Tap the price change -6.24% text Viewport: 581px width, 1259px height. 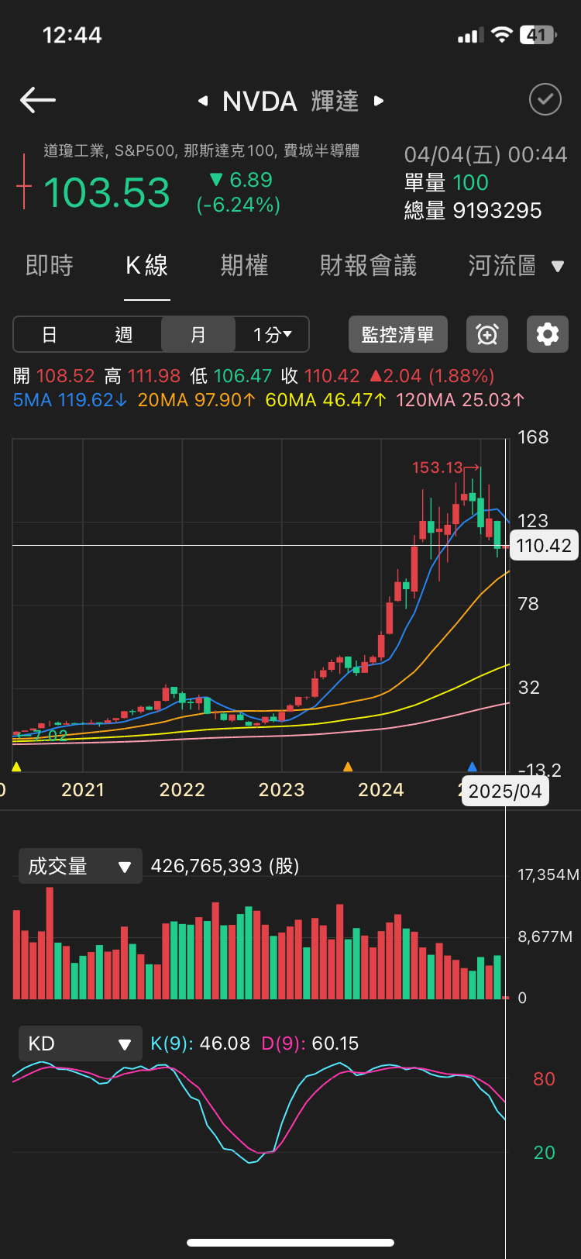(239, 205)
